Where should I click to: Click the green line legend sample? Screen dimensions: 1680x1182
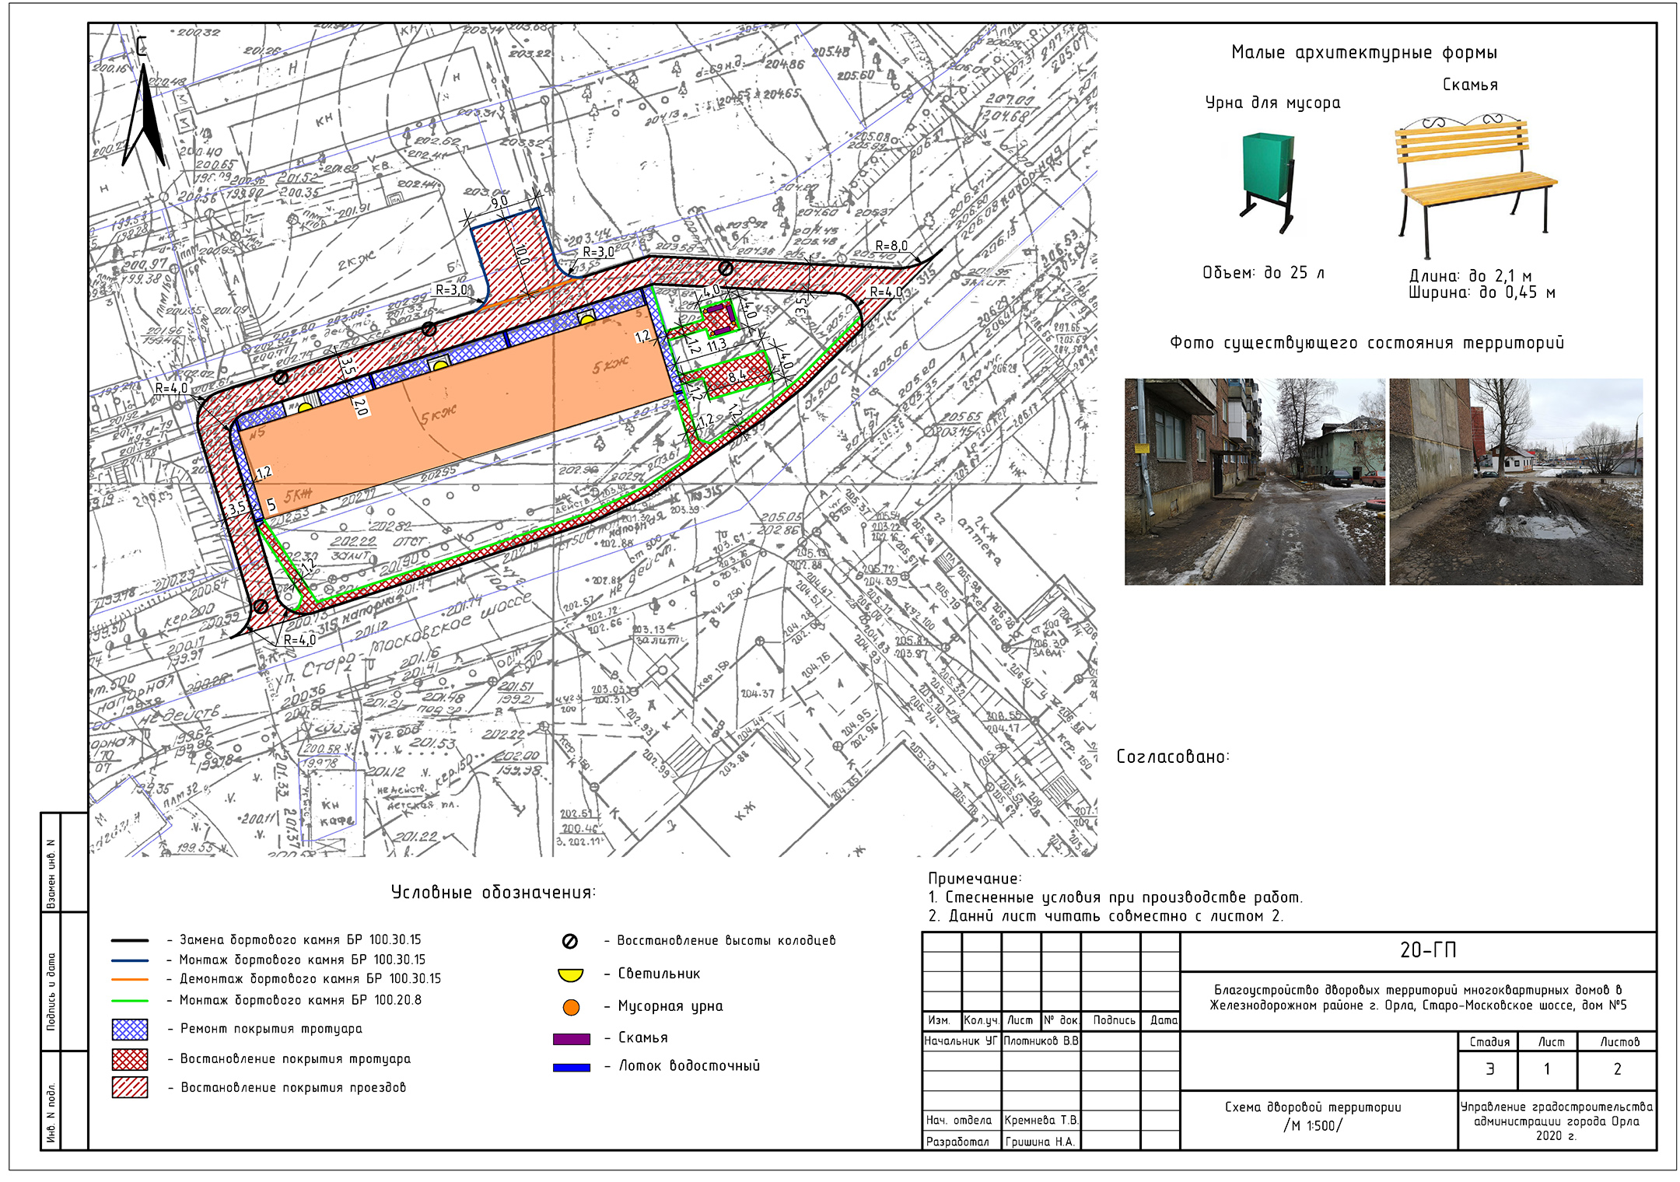(130, 1001)
